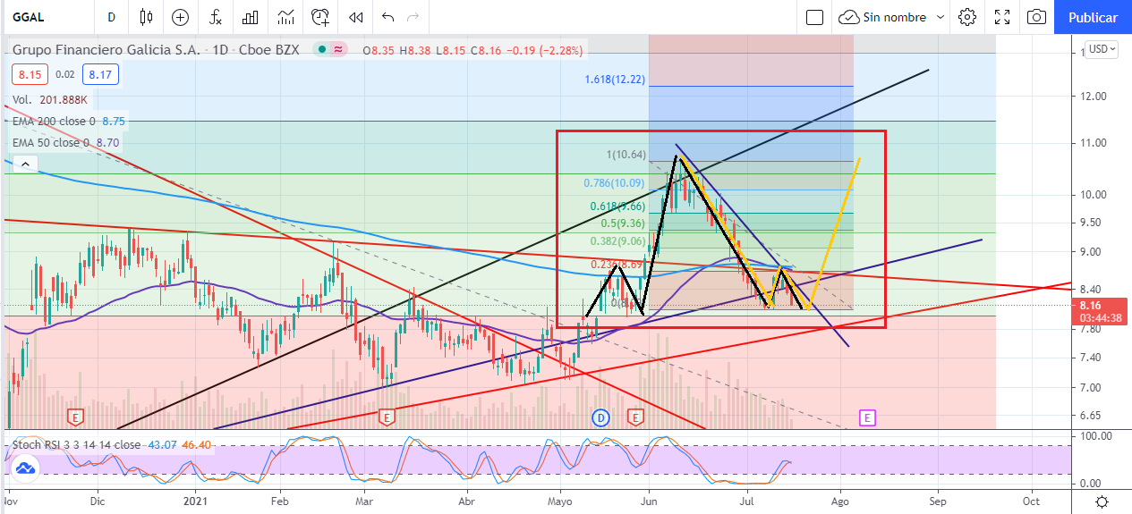Screen dimensions: 1132x514
Task: Create an alert with the alarm clock icon
Action: (320, 17)
